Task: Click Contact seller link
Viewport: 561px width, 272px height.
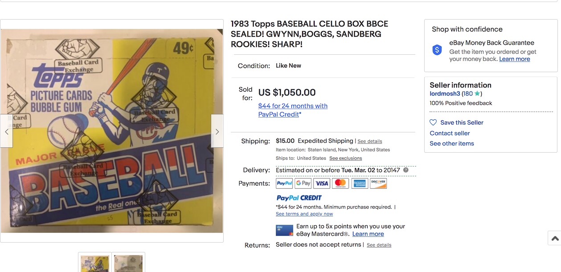Action: pyautogui.click(x=450, y=133)
